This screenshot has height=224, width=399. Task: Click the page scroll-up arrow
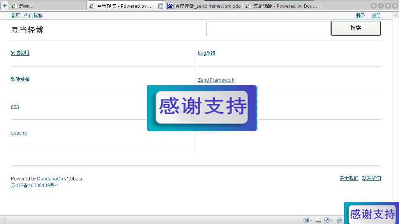(396, 15)
